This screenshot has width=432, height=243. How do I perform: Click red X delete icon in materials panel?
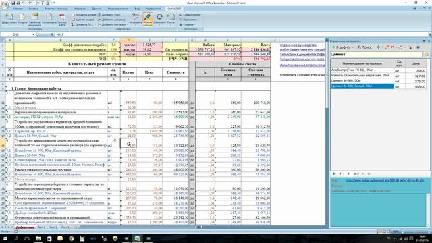[393, 47]
